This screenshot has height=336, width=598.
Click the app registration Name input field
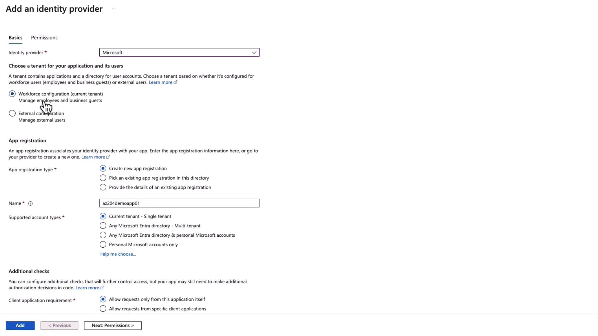point(179,203)
